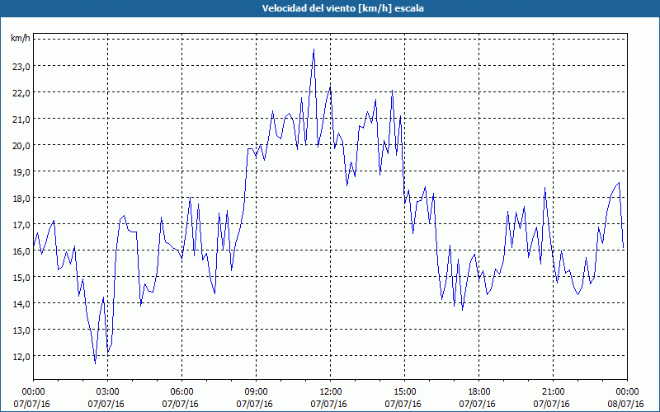Click the 22,0 y-axis value
660x412 pixels.
point(21,93)
